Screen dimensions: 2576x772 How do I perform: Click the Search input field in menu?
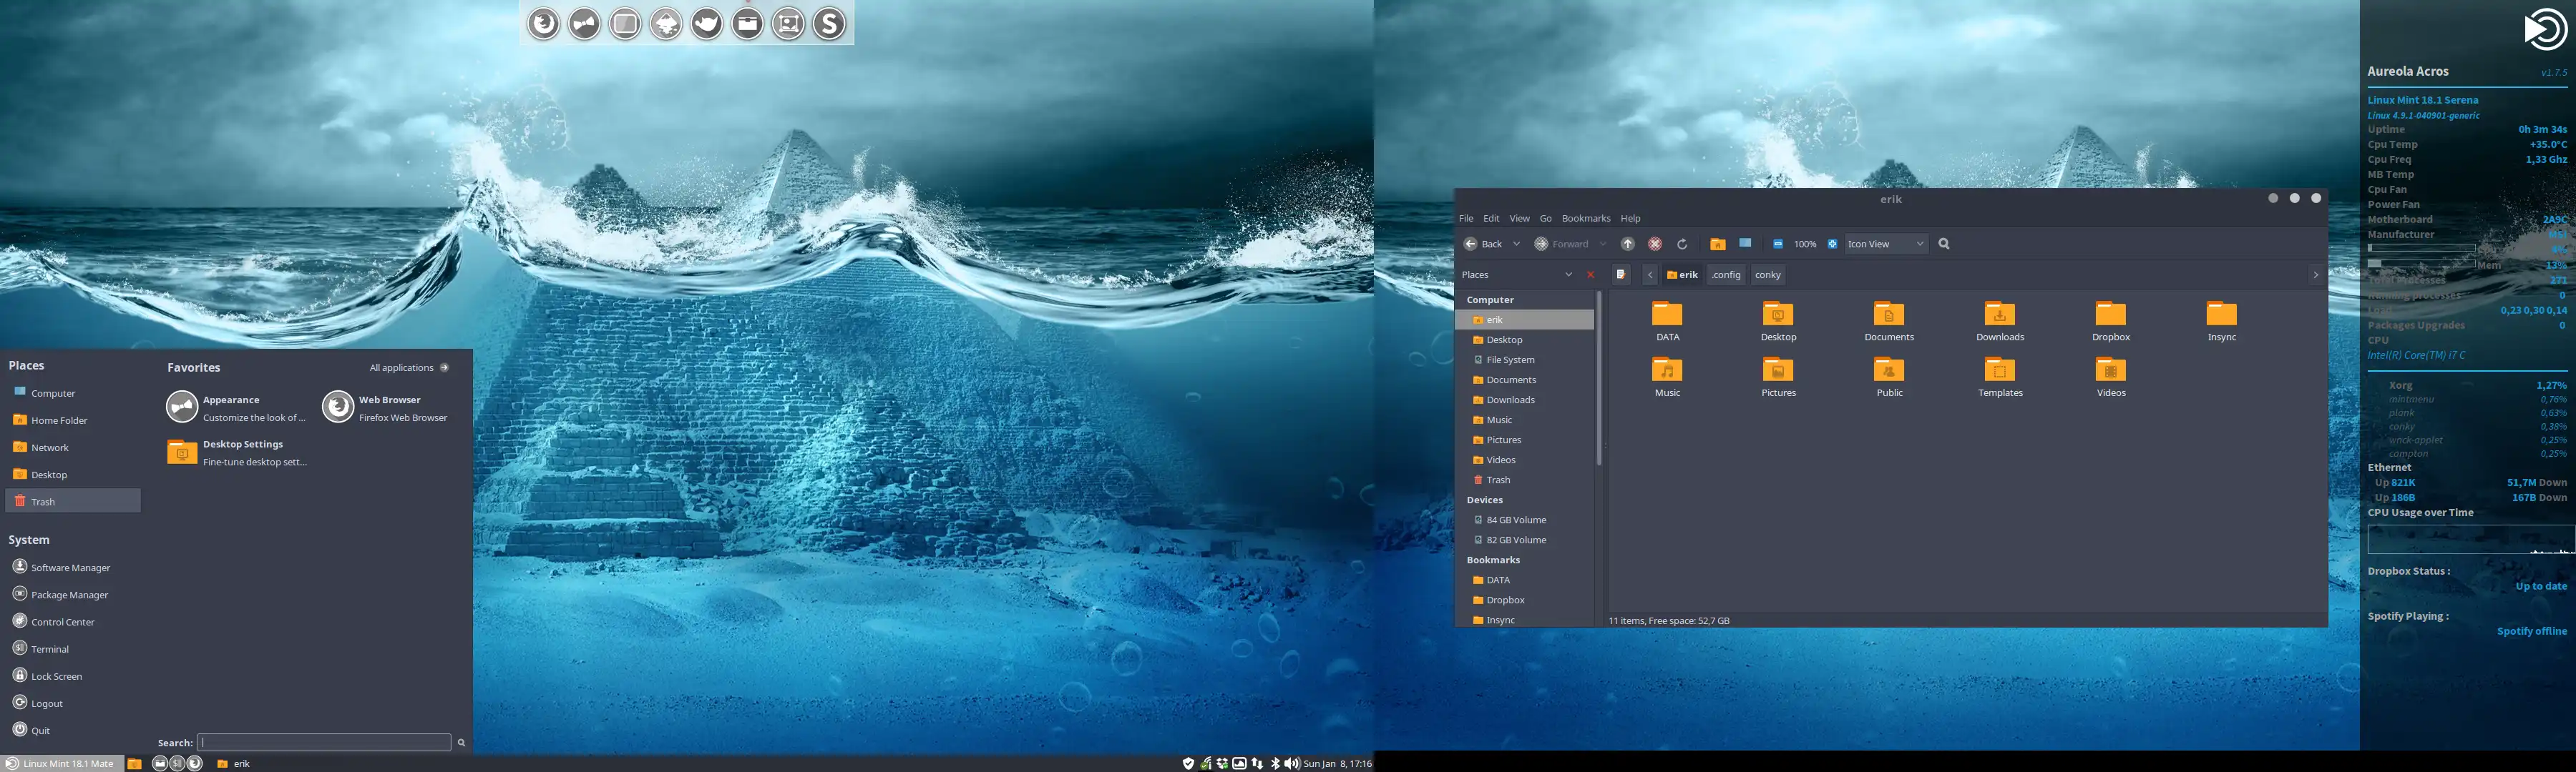tap(323, 741)
